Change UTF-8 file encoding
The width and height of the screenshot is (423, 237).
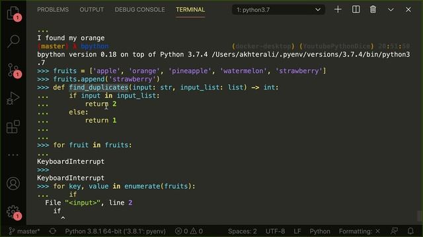pos(275,231)
